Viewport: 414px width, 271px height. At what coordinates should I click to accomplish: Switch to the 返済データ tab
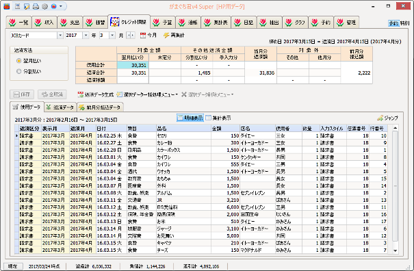[x=60, y=107]
